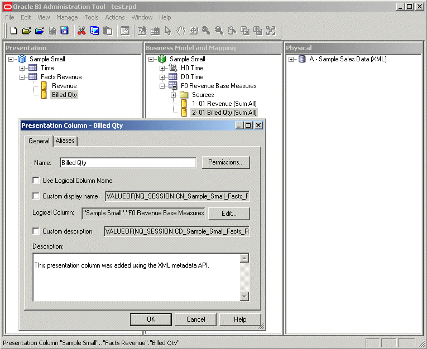This screenshot has width=427, height=349.
Task: Click the first yellow open folder icon
Action: (26, 31)
